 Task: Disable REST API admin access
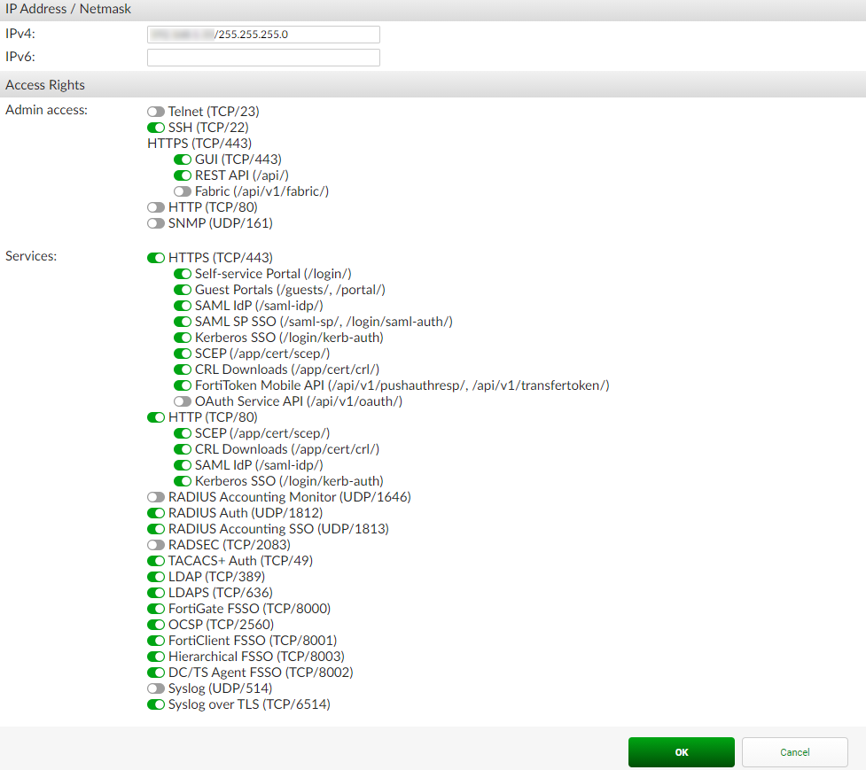pyautogui.click(x=183, y=175)
